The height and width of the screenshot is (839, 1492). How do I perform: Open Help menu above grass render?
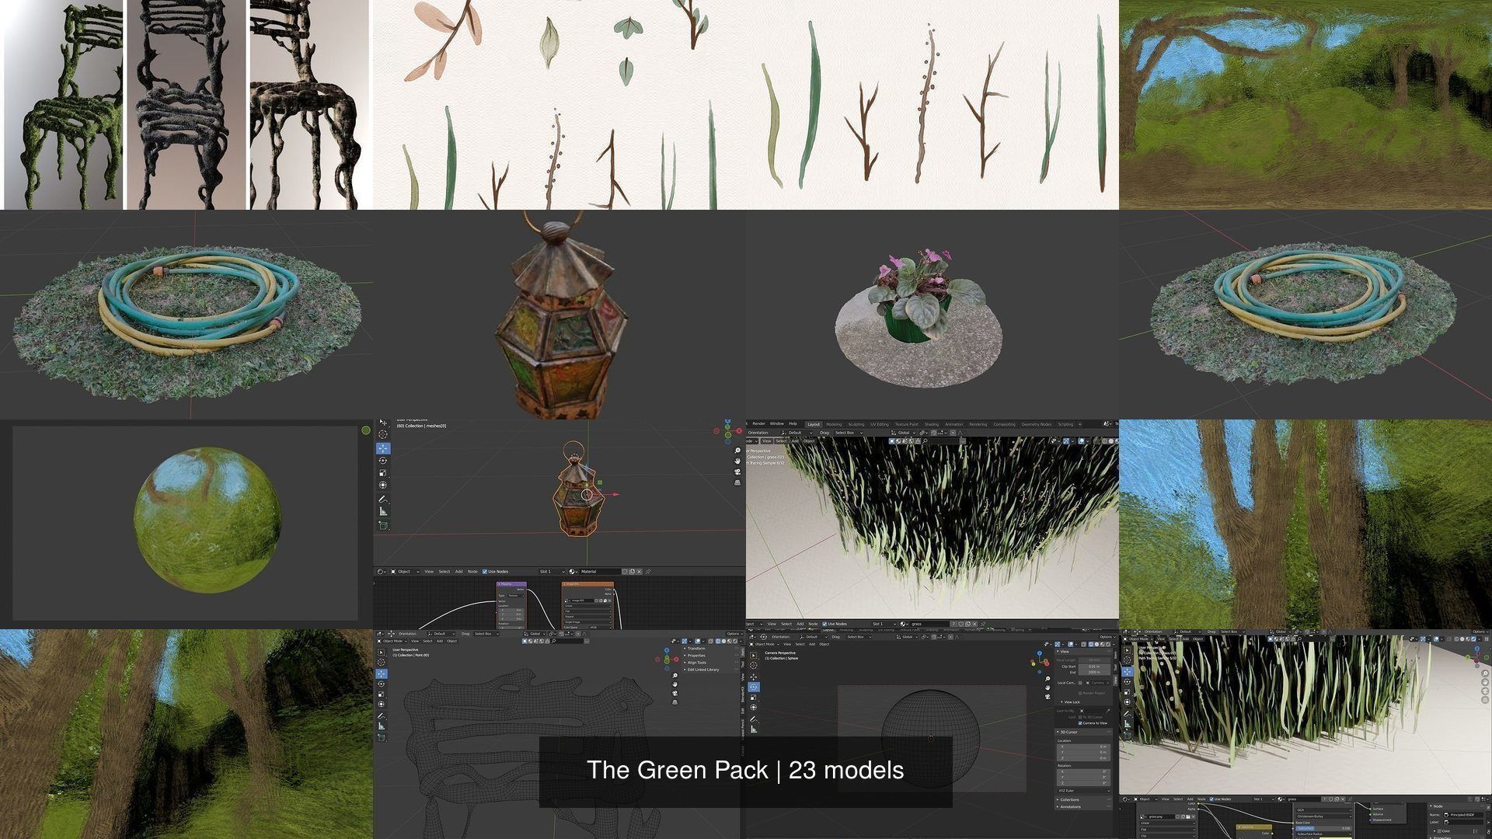coord(793,423)
